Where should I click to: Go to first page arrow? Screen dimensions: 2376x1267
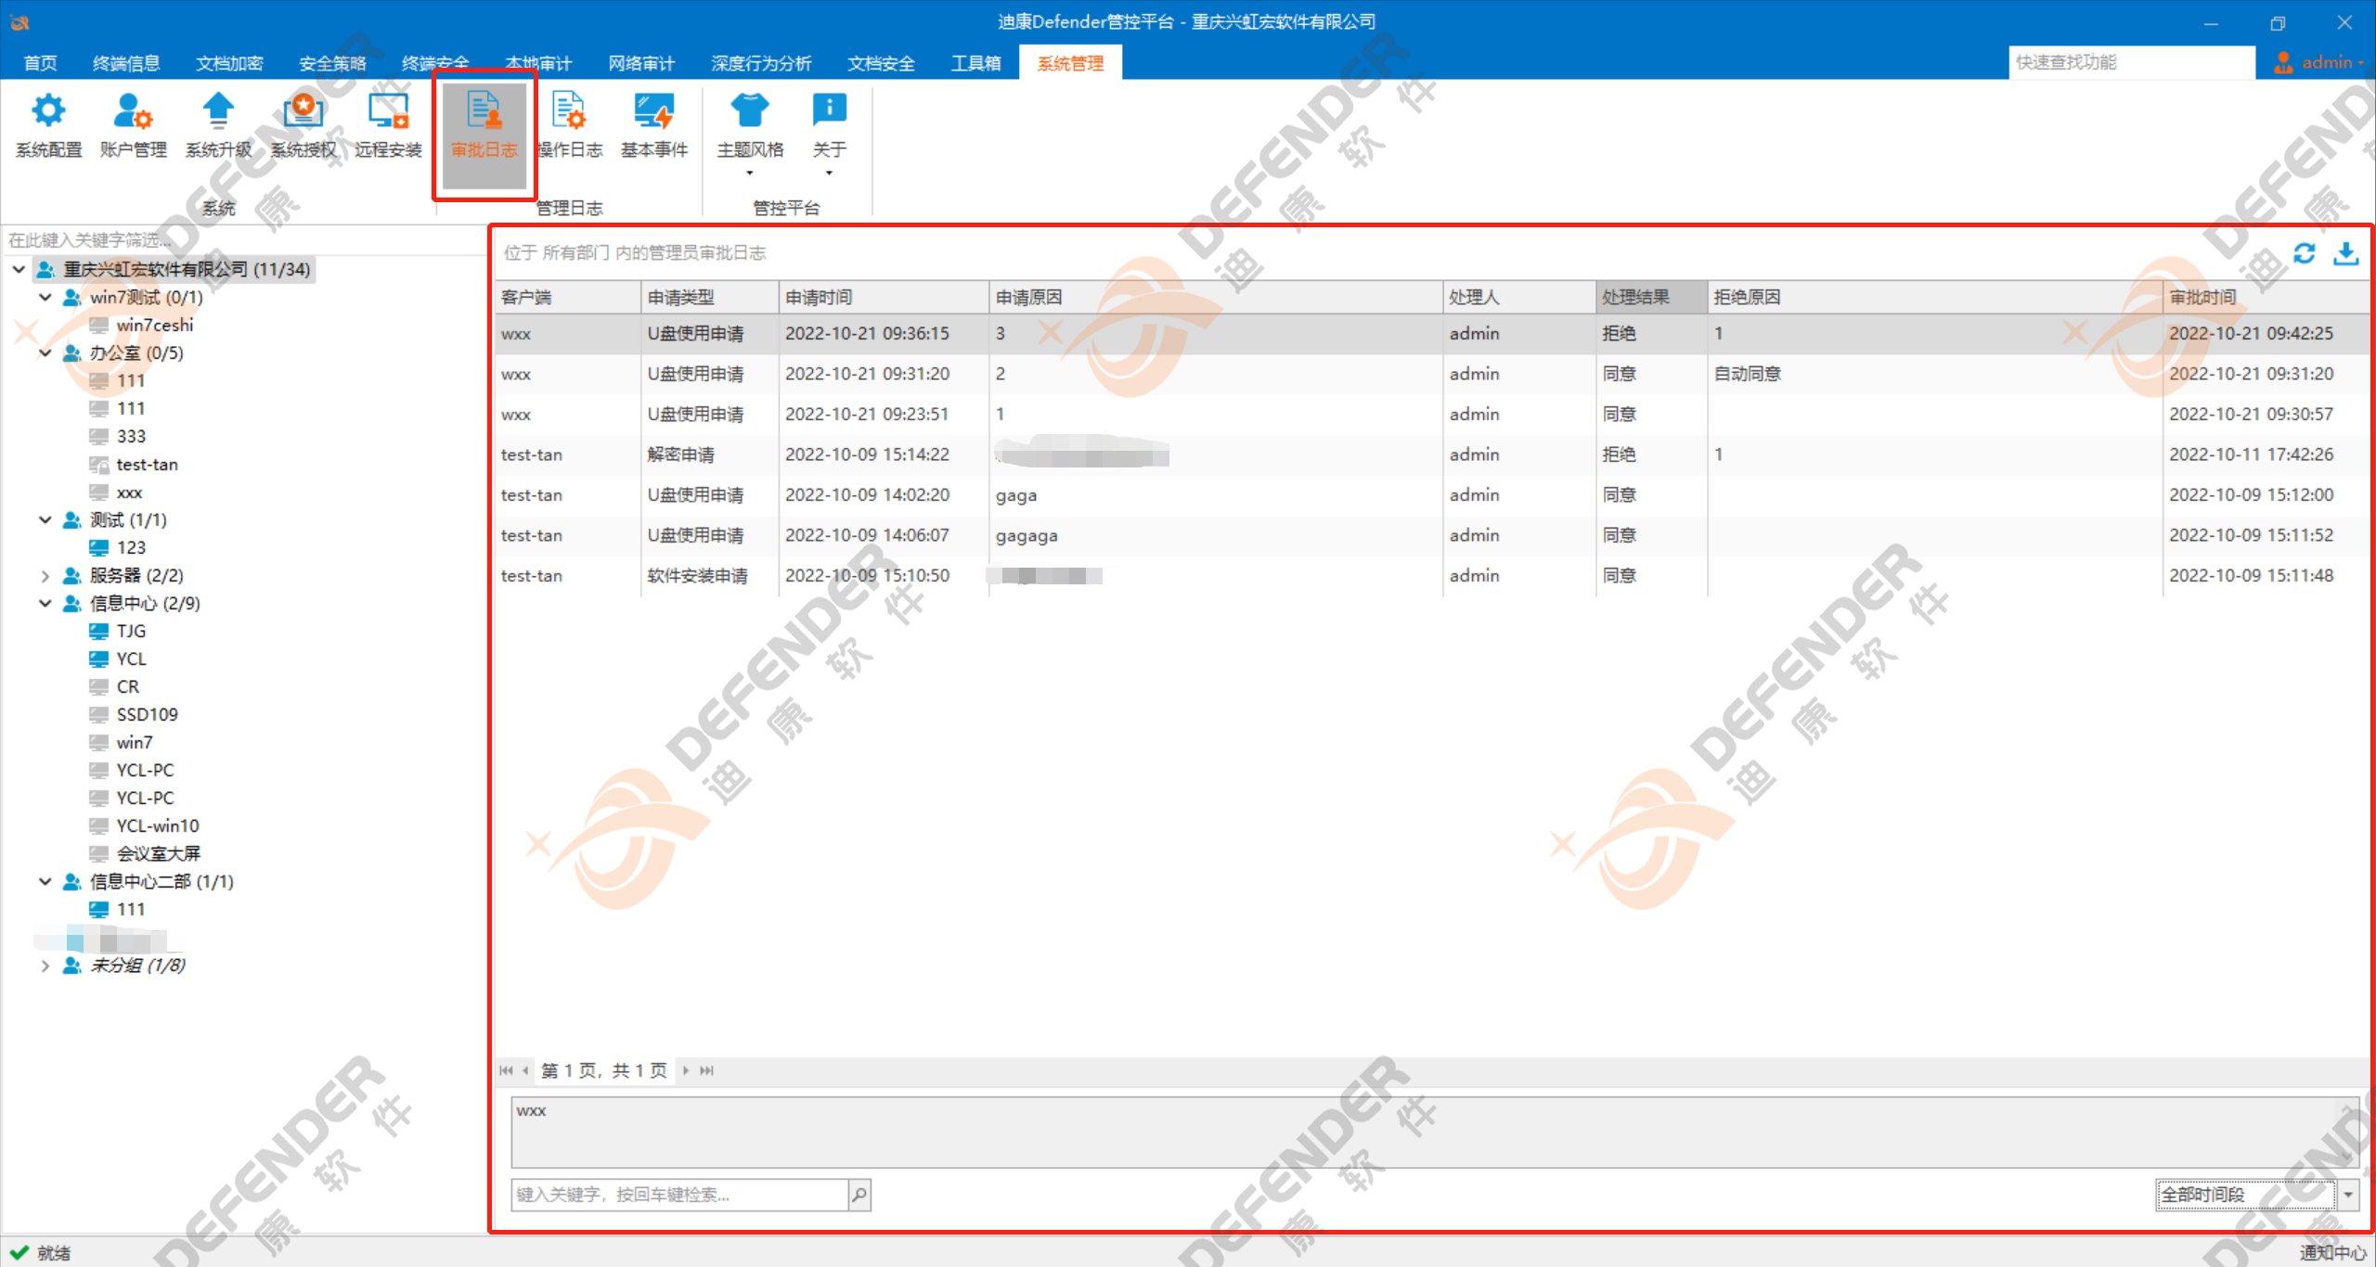pyautogui.click(x=506, y=1070)
